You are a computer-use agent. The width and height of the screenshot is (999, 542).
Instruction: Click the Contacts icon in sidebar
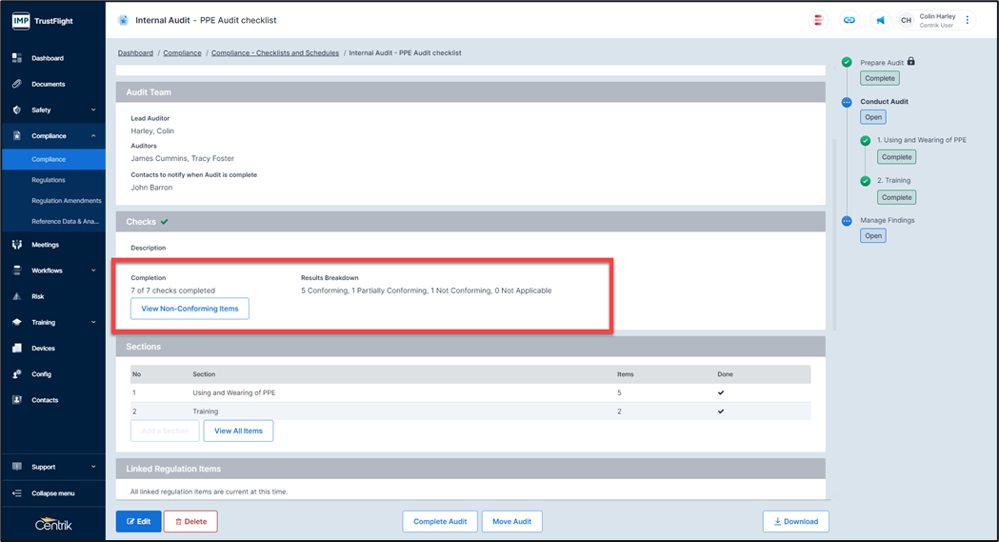coord(17,400)
